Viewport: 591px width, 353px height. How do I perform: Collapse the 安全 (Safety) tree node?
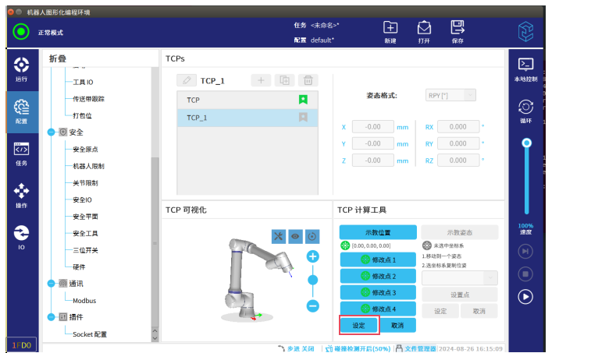click(x=52, y=132)
